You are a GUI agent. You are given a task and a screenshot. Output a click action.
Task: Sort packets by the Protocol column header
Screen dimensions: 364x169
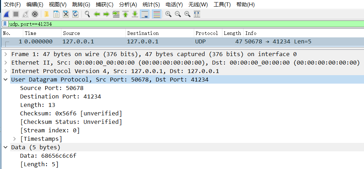coord(207,33)
